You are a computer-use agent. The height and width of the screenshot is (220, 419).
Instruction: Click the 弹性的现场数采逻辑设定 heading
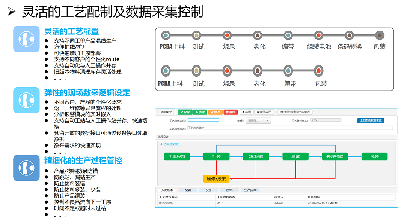click(87, 93)
